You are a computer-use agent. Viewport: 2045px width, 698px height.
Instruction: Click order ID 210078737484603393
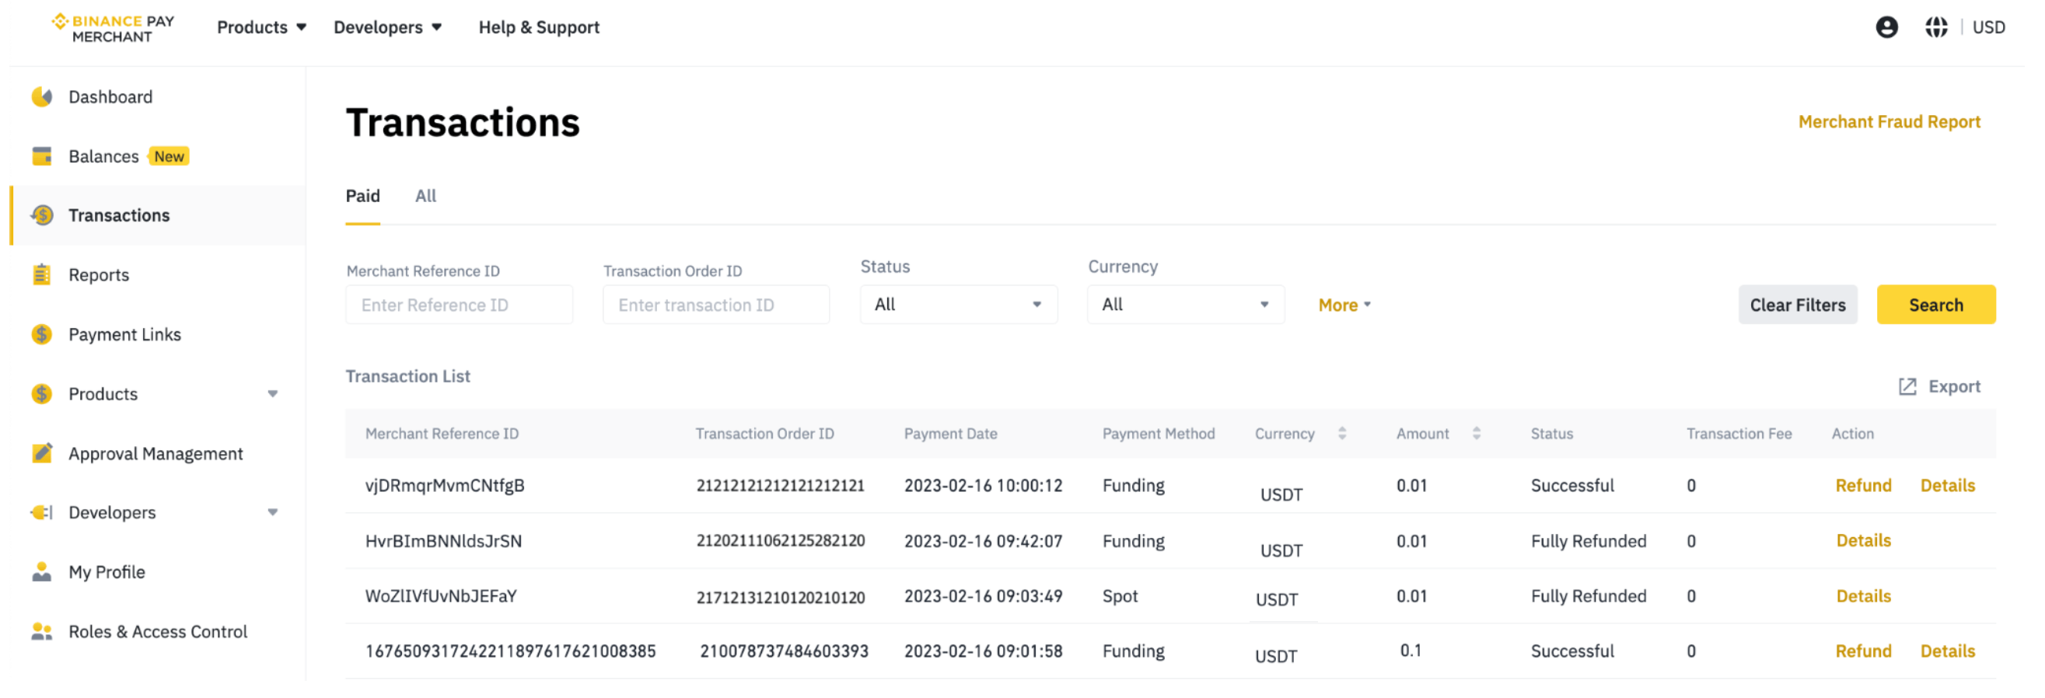783,651
